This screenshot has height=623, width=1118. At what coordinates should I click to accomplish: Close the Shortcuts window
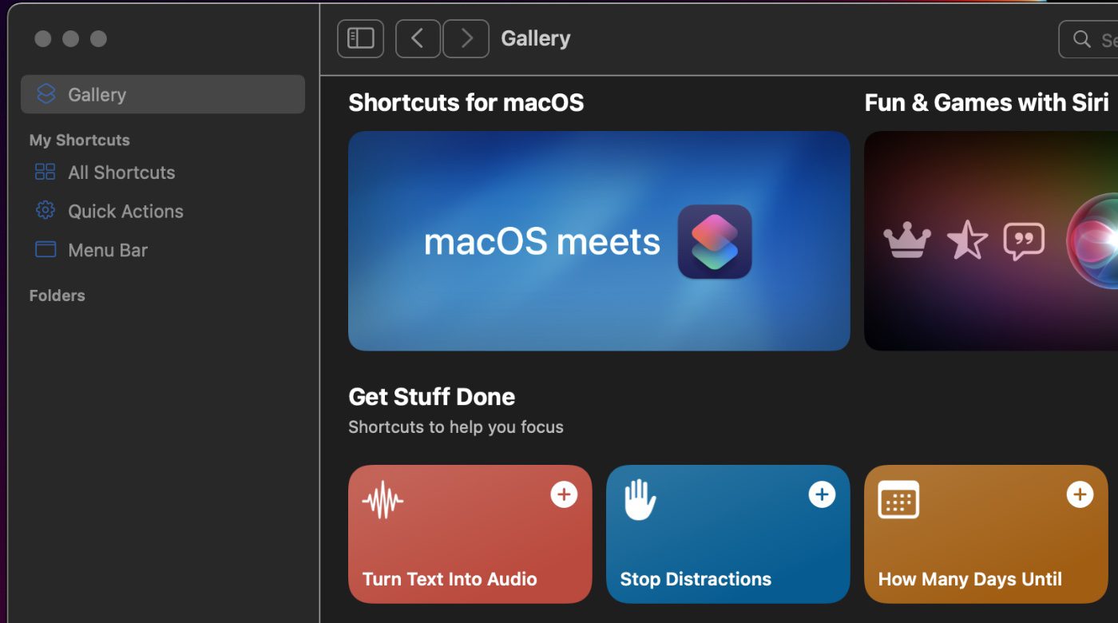43,38
